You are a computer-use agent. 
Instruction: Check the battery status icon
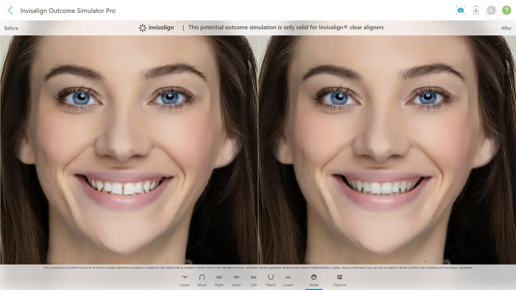point(476,10)
